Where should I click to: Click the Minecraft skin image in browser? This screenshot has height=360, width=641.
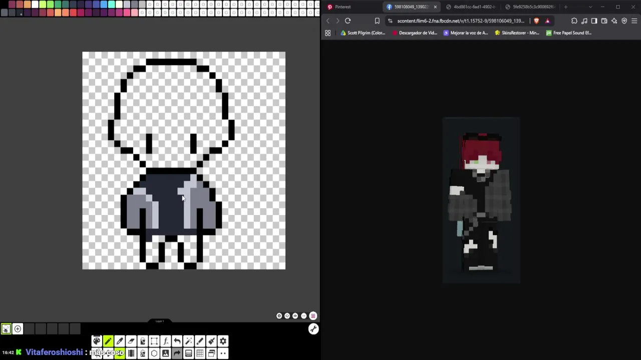coord(481,200)
